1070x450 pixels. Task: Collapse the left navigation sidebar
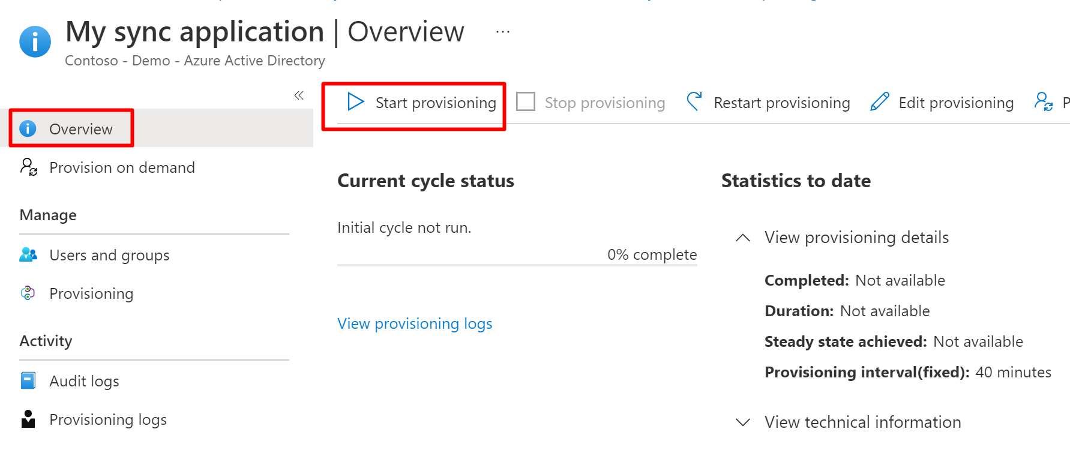click(x=299, y=95)
